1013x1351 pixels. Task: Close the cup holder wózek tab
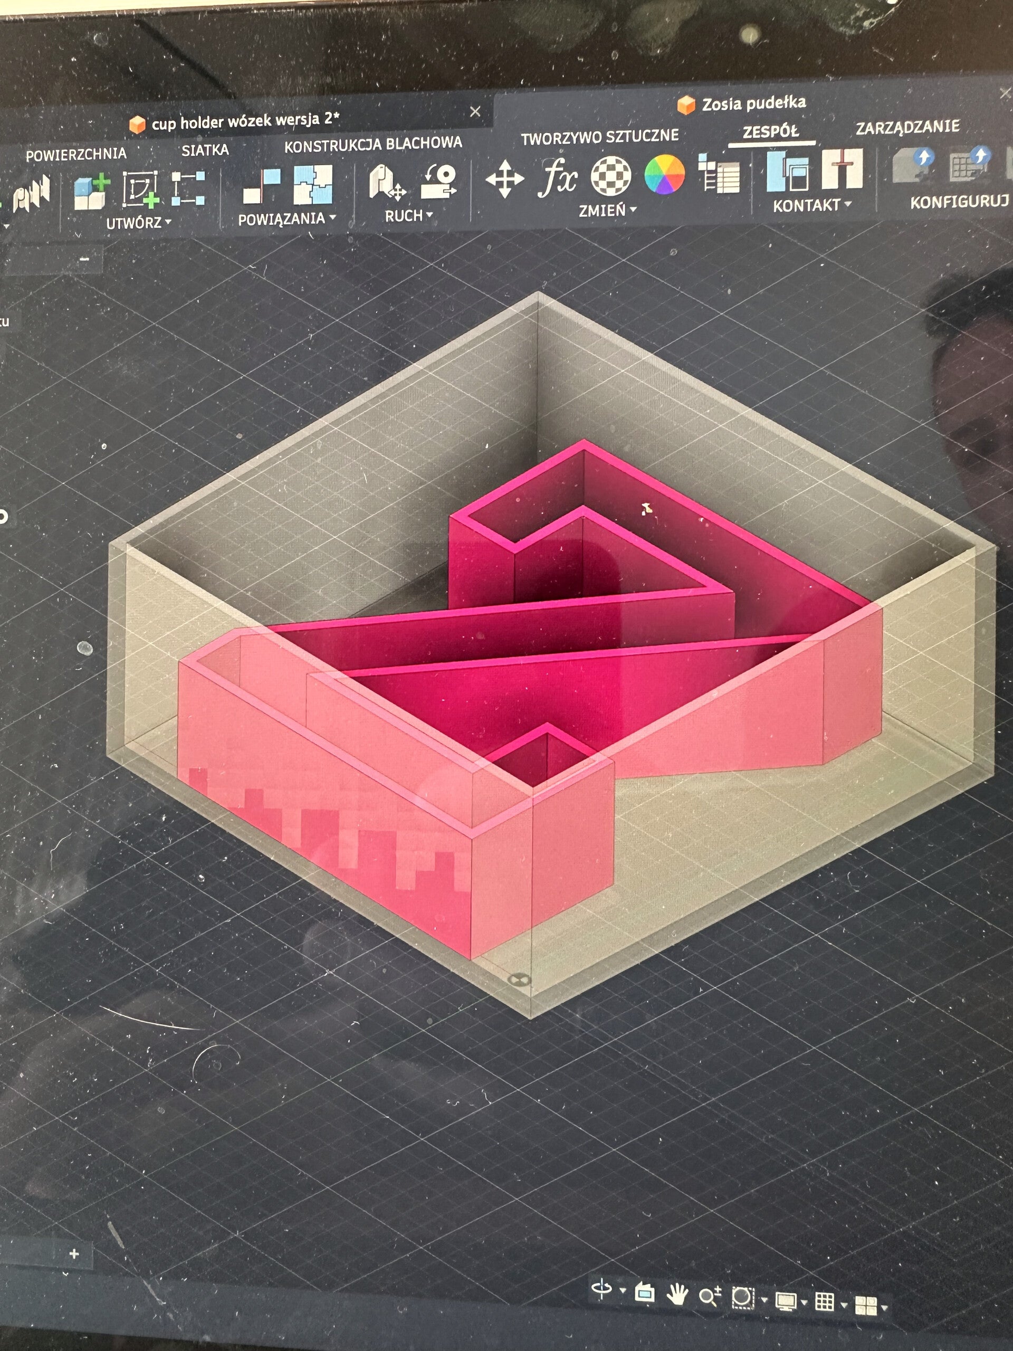pos(475,111)
